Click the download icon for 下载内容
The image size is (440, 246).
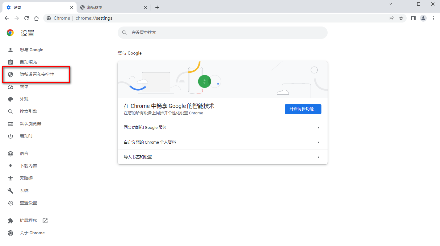10,166
